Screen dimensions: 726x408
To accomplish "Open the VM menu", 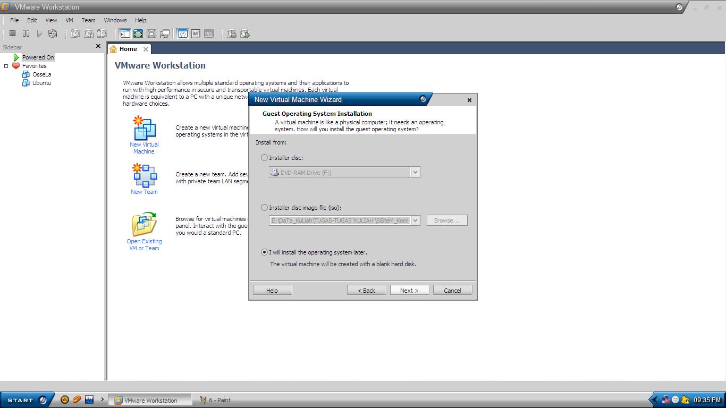I will coord(69,20).
